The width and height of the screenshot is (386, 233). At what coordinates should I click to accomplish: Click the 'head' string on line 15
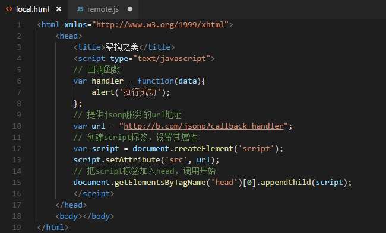coord(224,183)
